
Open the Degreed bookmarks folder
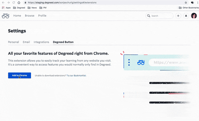(x=19, y=8)
